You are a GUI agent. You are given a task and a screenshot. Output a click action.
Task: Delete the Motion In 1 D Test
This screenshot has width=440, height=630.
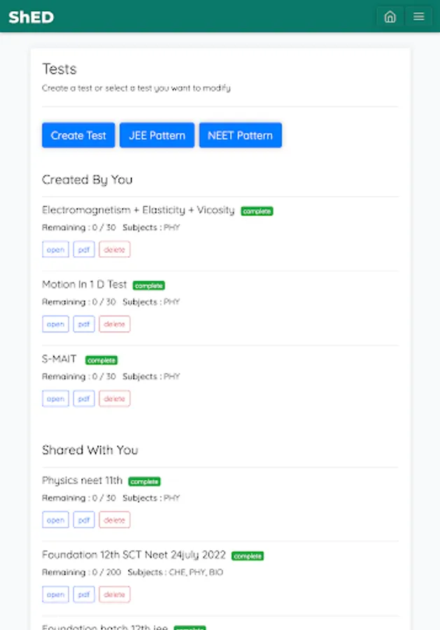tap(114, 324)
